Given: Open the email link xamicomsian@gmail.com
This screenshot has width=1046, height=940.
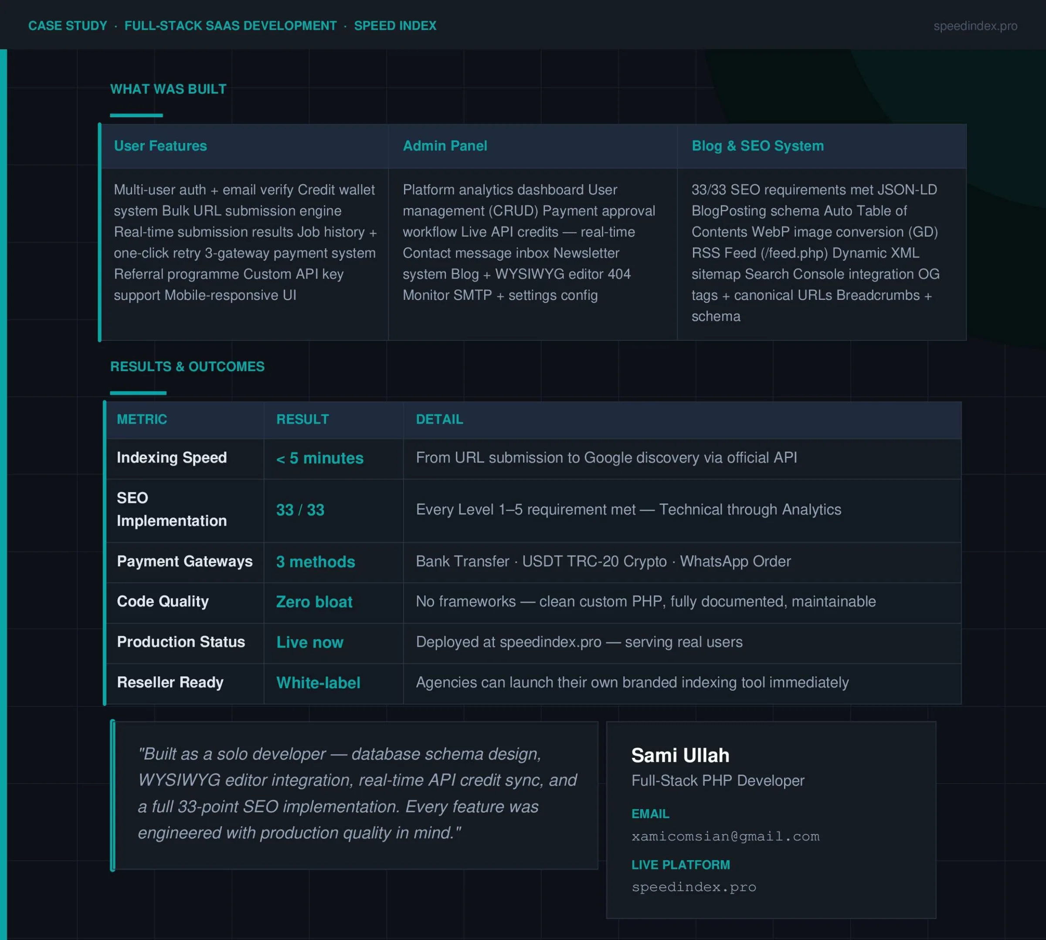Looking at the screenshot, I should click(x=725, y=836).
